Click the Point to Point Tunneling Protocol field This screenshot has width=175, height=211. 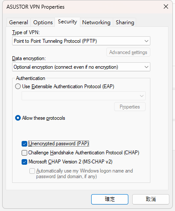pyautogui.click(x=81, y=41)
